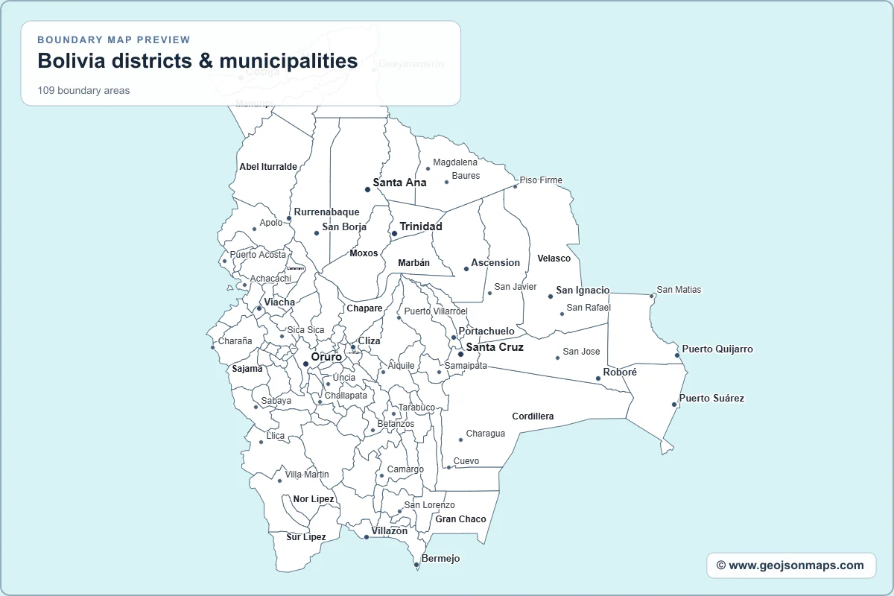
Task: Select the Cliza label
Action: 370,341
